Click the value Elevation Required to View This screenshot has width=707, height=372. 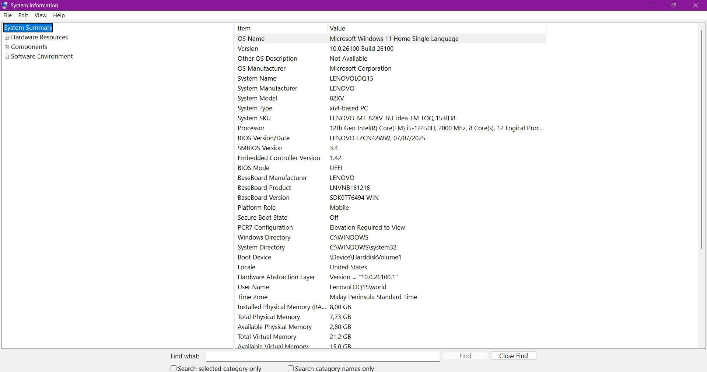pos(367,227)
